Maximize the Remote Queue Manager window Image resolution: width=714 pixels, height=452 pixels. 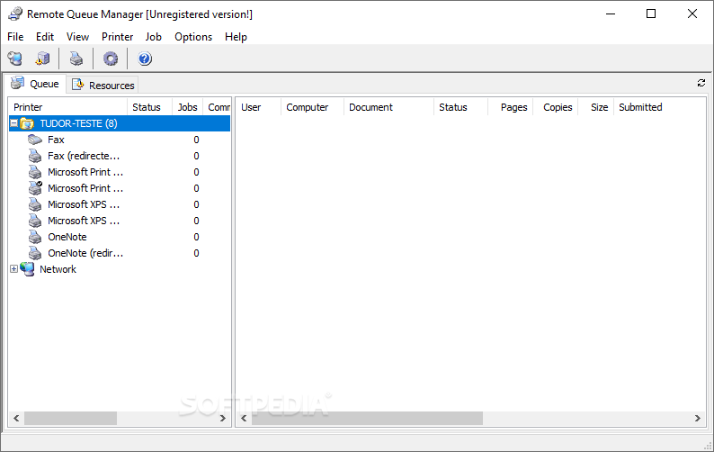pyautogui.click(x=651, y=14)
